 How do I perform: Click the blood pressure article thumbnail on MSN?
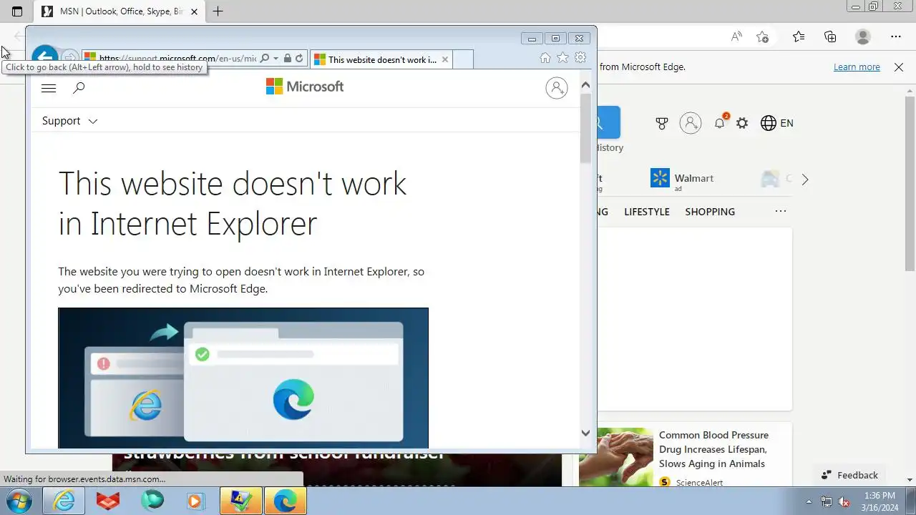pos(616,457)
